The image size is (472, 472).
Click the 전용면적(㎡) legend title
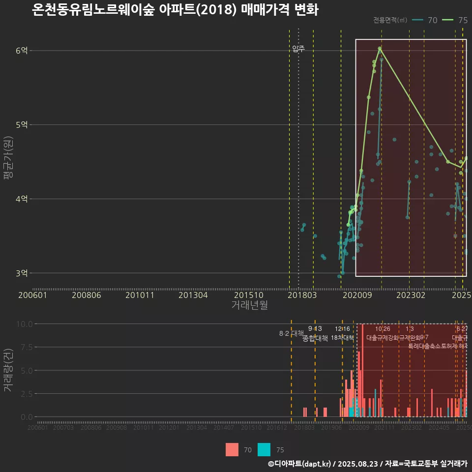(390, 20)
